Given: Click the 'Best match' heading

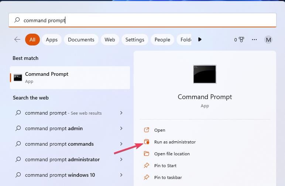Looking at the screenshot, I should pos(25,58).
